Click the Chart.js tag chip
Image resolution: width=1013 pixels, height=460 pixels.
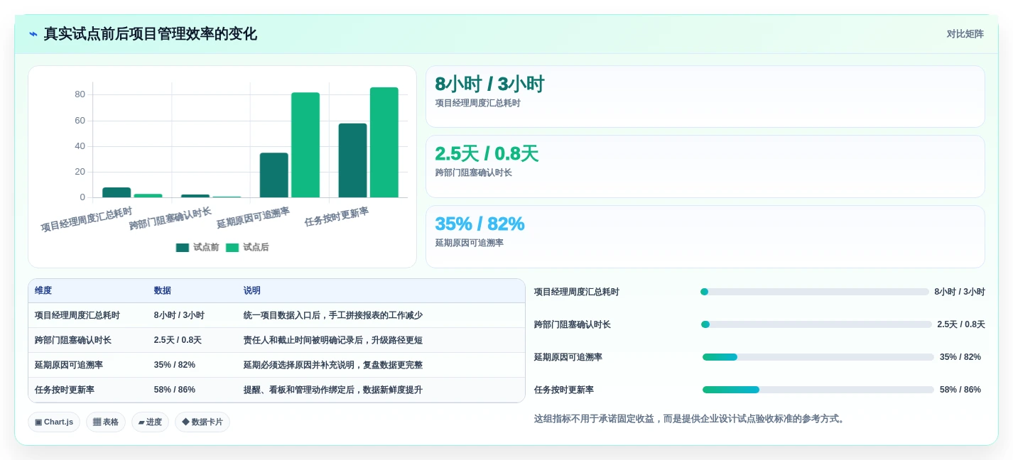coord(54,422)
